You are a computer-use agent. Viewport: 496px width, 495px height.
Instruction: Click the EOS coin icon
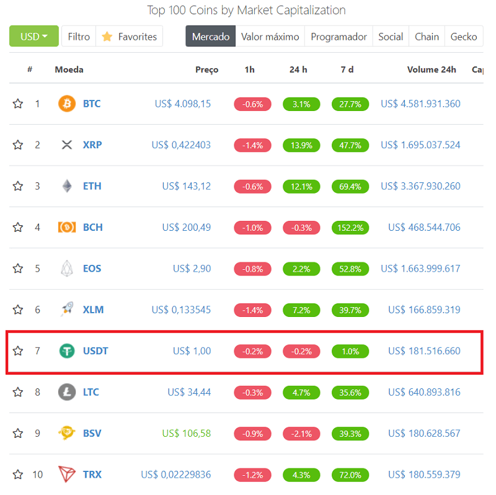66,269
